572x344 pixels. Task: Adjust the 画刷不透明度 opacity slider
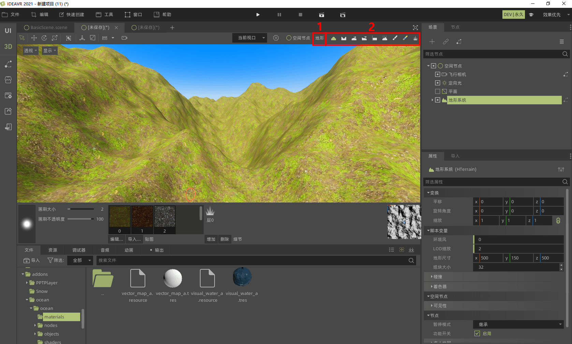point(81,219)
